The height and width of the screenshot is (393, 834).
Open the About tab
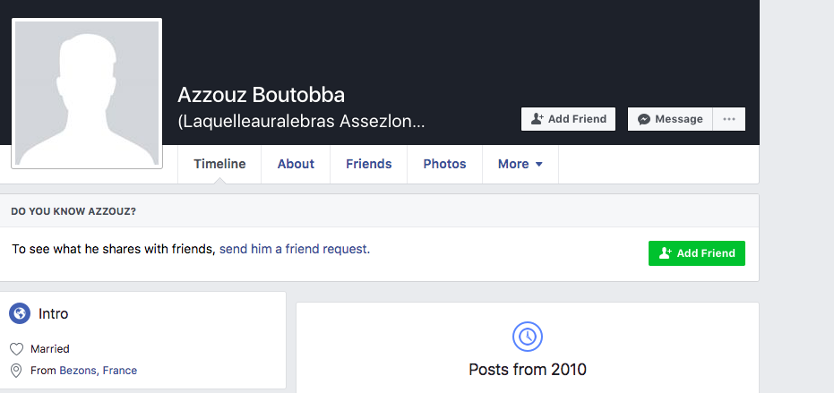tap(296, 164)
